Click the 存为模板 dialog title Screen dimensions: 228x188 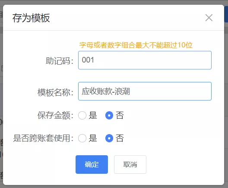tap(31, 18)
